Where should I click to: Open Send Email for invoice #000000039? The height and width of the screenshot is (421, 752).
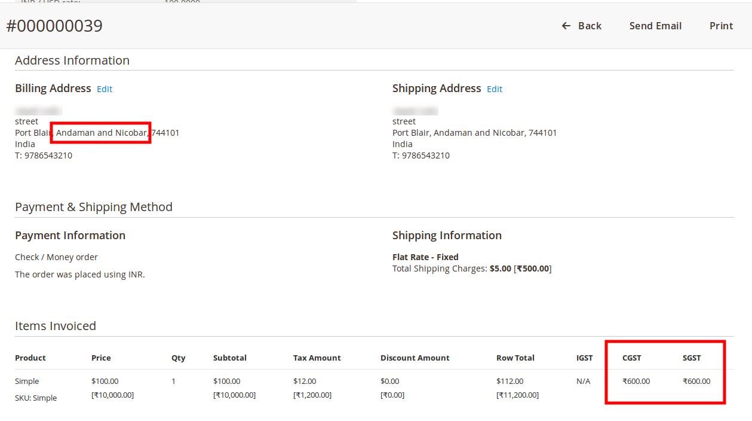(x=655, y=26)
